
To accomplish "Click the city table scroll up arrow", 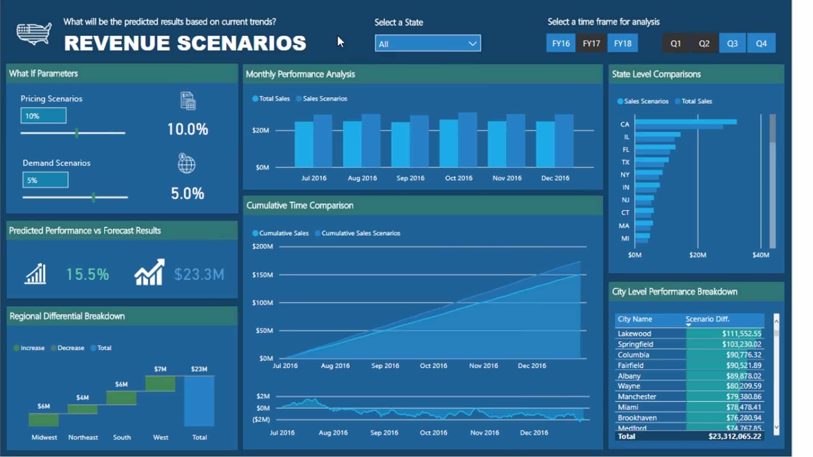I will click(x=777, y=322).
